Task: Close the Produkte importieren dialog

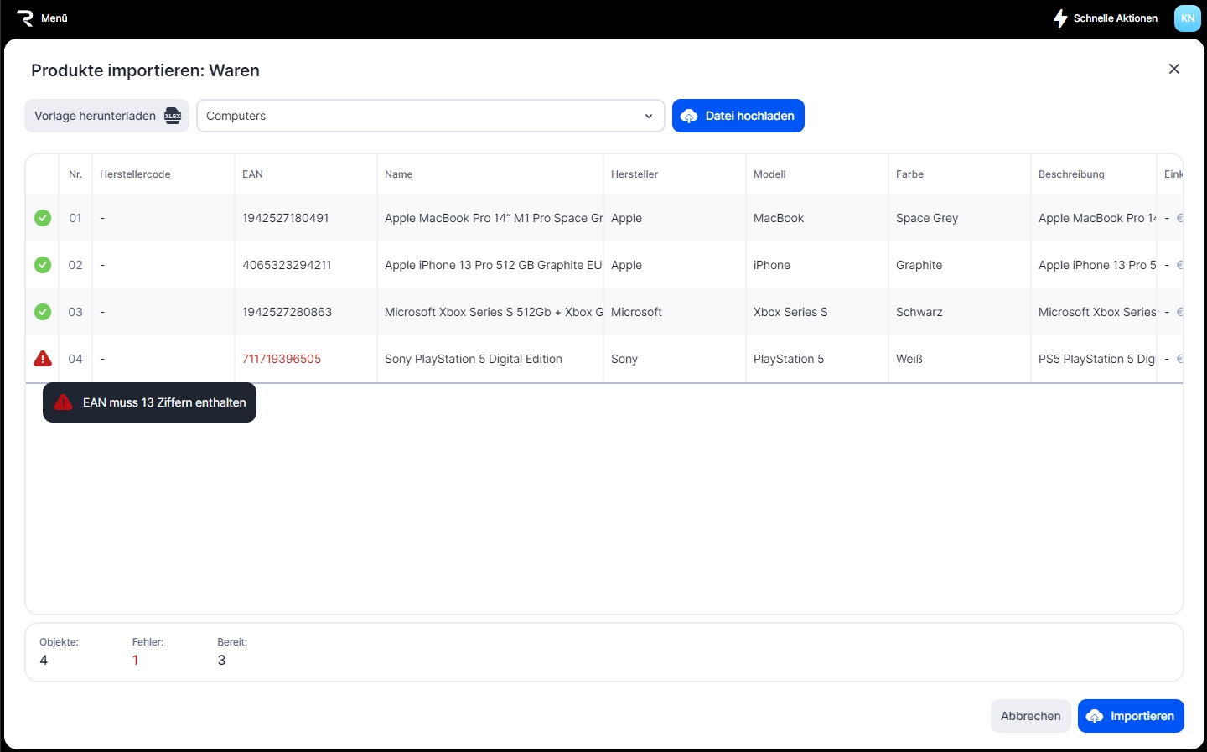Action: [x=1173, y=69]
